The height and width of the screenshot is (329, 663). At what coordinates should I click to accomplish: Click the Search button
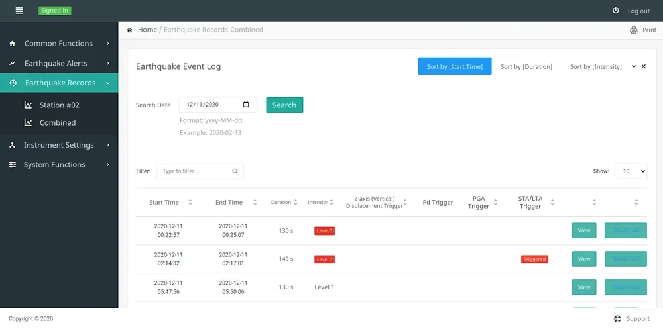284,105
